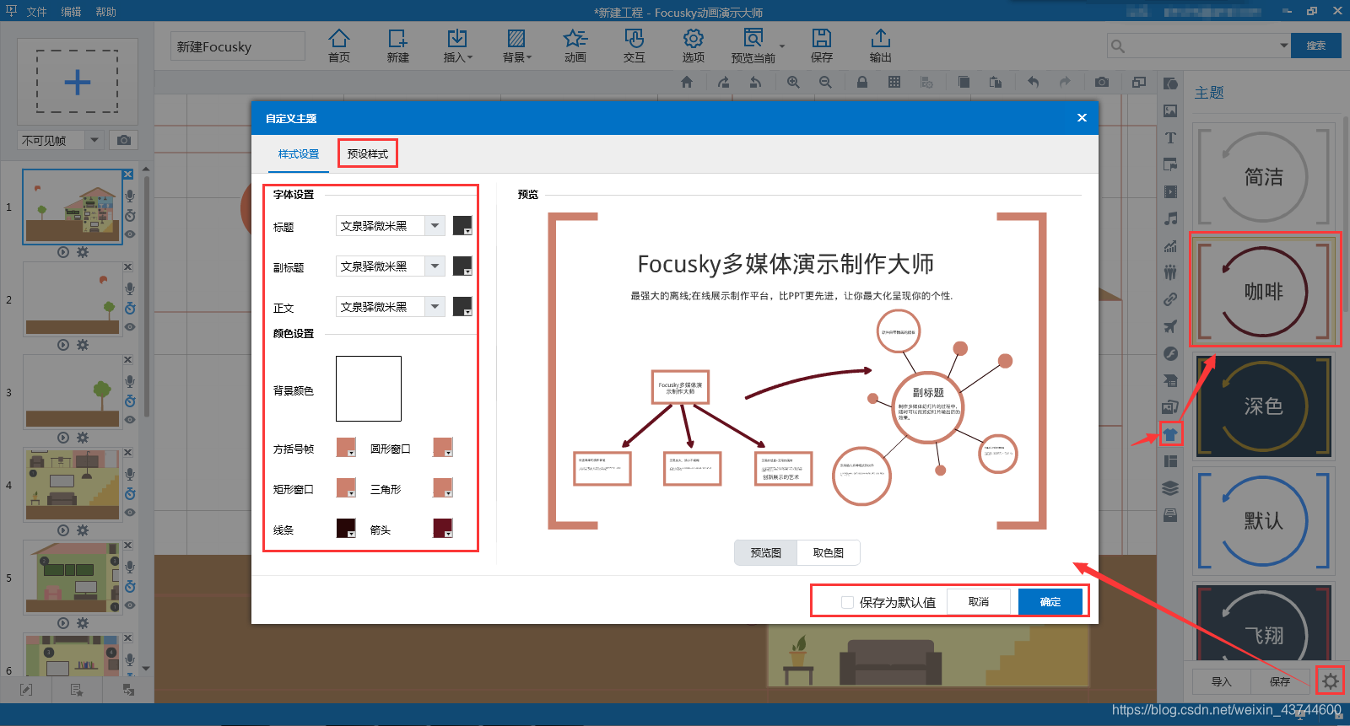Viewport: 1350px width, 726px height.
Task: Open the theme T-shirt icon in sidebar
Action: (1170, 434)
